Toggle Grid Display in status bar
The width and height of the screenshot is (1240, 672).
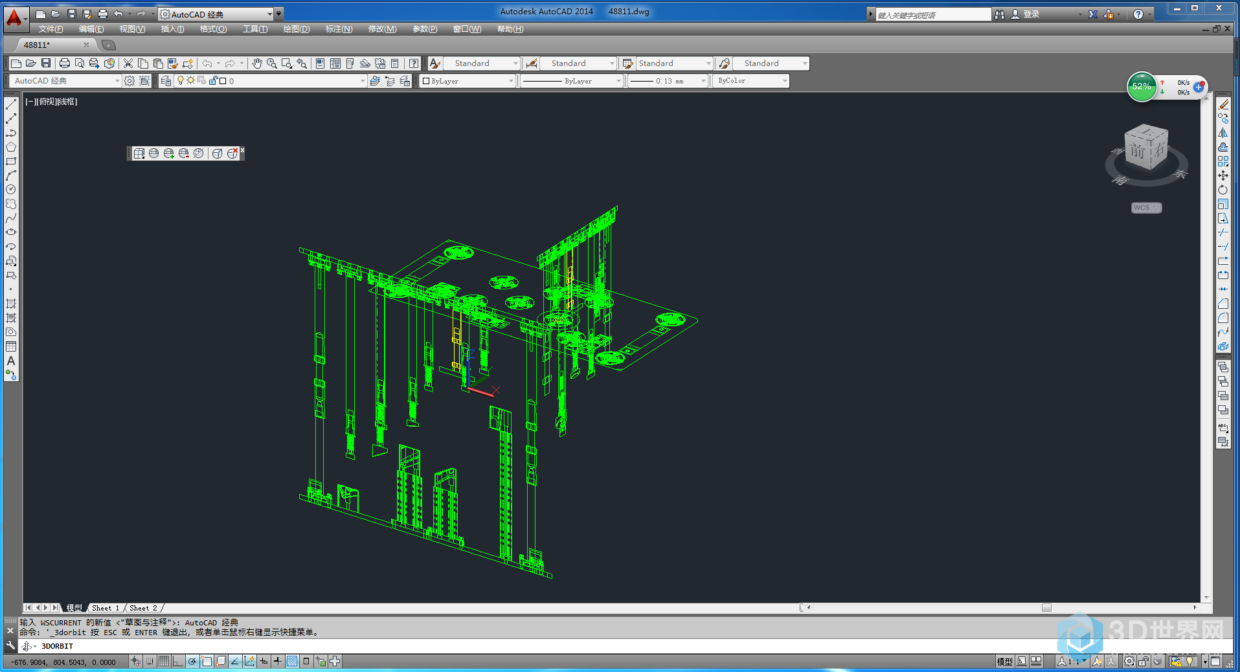[164, 661]
